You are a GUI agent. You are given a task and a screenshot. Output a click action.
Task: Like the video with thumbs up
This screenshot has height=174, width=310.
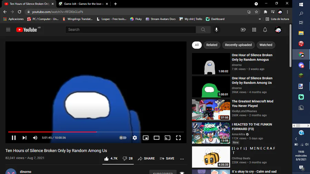[111, 159]
